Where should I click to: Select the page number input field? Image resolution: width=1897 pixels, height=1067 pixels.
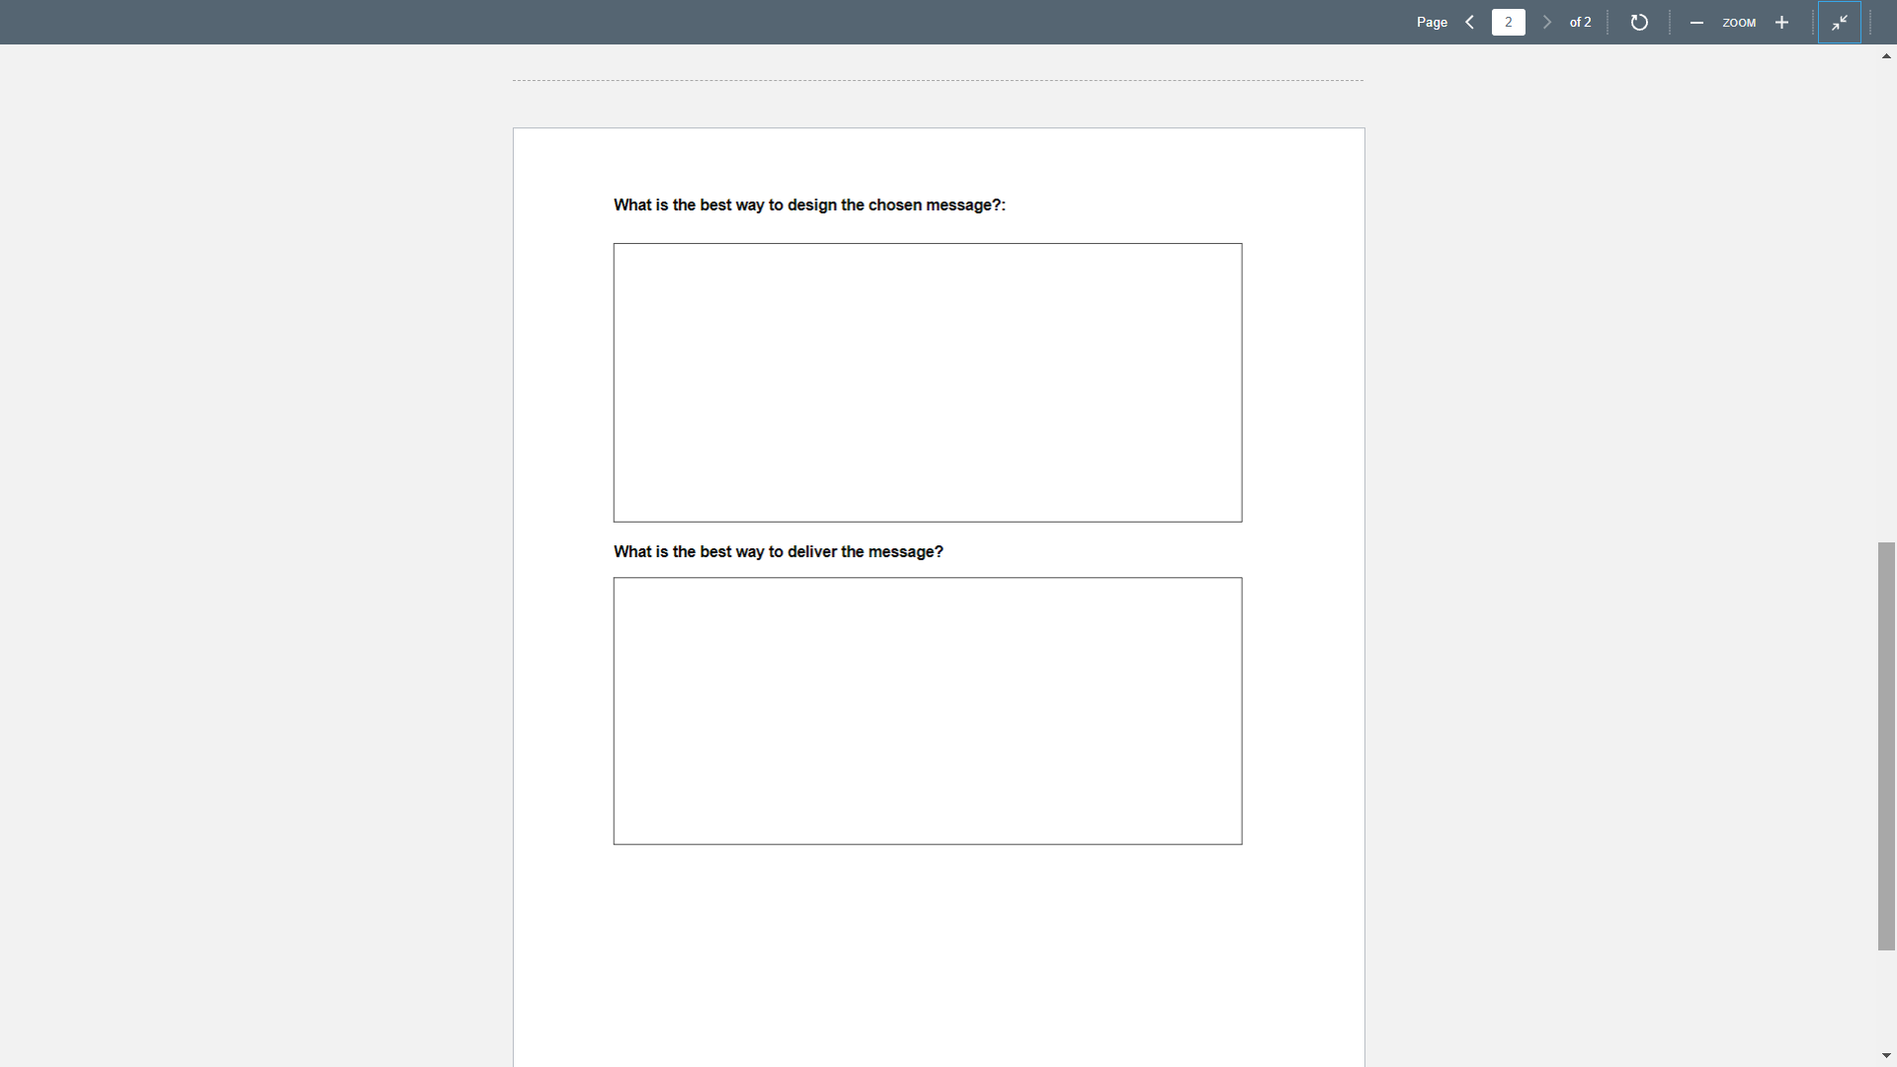coord(1508,22)
